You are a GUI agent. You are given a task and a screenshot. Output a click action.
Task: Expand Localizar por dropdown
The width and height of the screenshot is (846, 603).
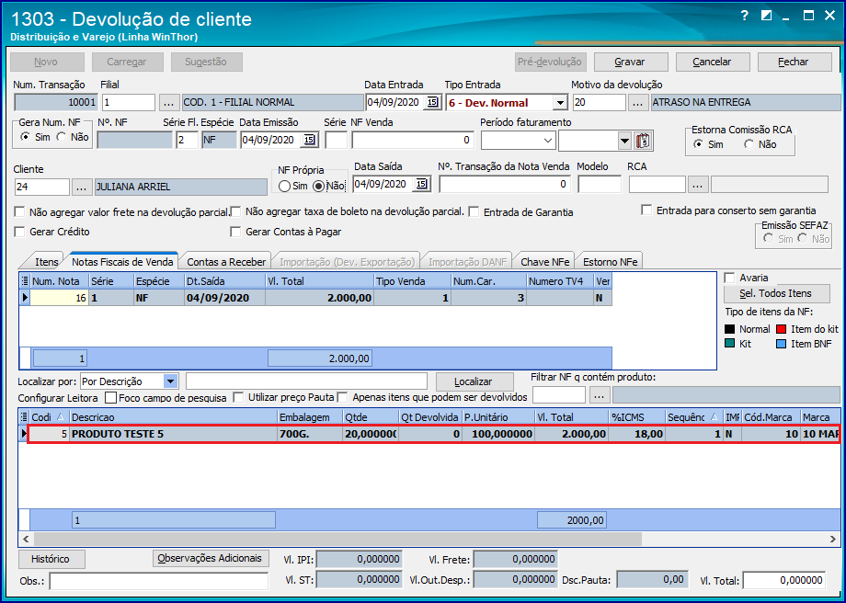pyautogui.click(x=170, y=381)
